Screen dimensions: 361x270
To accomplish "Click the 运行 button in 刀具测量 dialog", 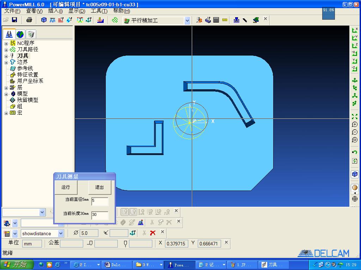I will click(x=66, y=187).
